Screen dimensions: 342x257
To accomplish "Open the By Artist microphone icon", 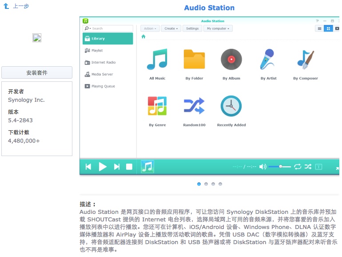I will [268, 60].
